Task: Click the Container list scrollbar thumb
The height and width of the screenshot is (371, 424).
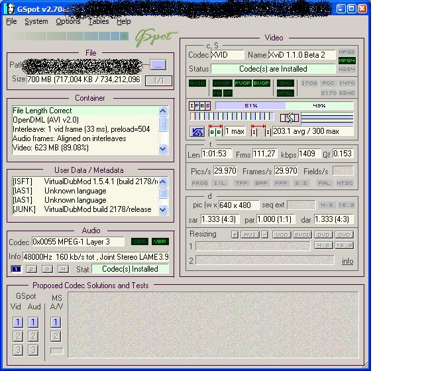Action: click(163, 125)
